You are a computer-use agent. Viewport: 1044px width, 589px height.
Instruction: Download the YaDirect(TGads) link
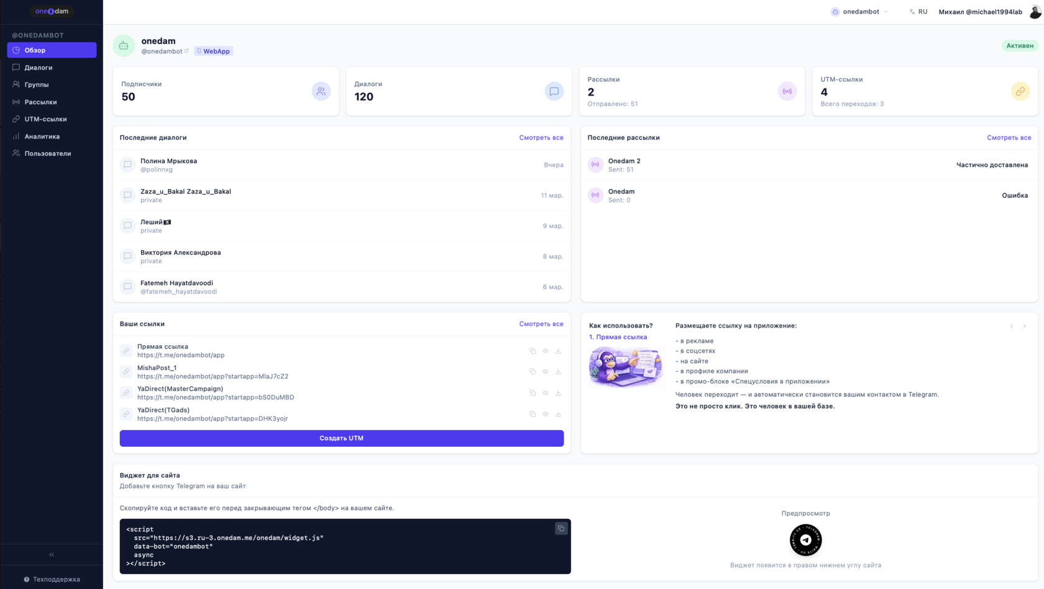(x=558, y=414)
